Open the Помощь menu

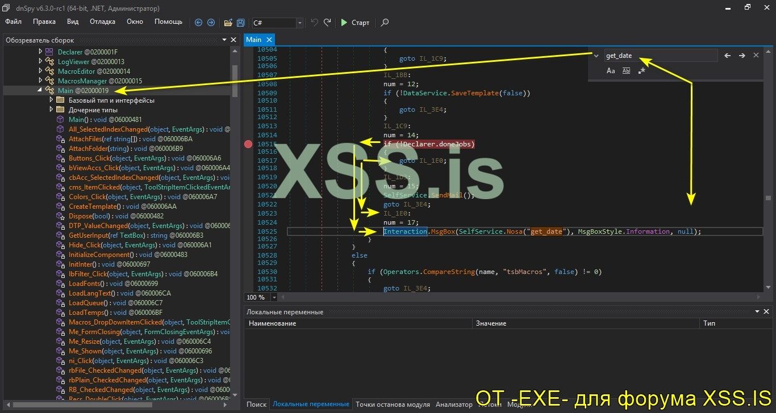click(x=169, y=22)
